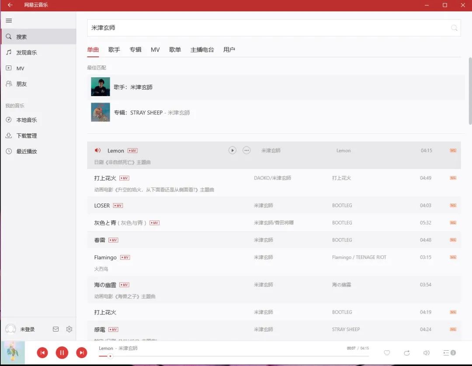Switch to the 主播电台 tab
472x366 pixels.
(x=202, y=50)
